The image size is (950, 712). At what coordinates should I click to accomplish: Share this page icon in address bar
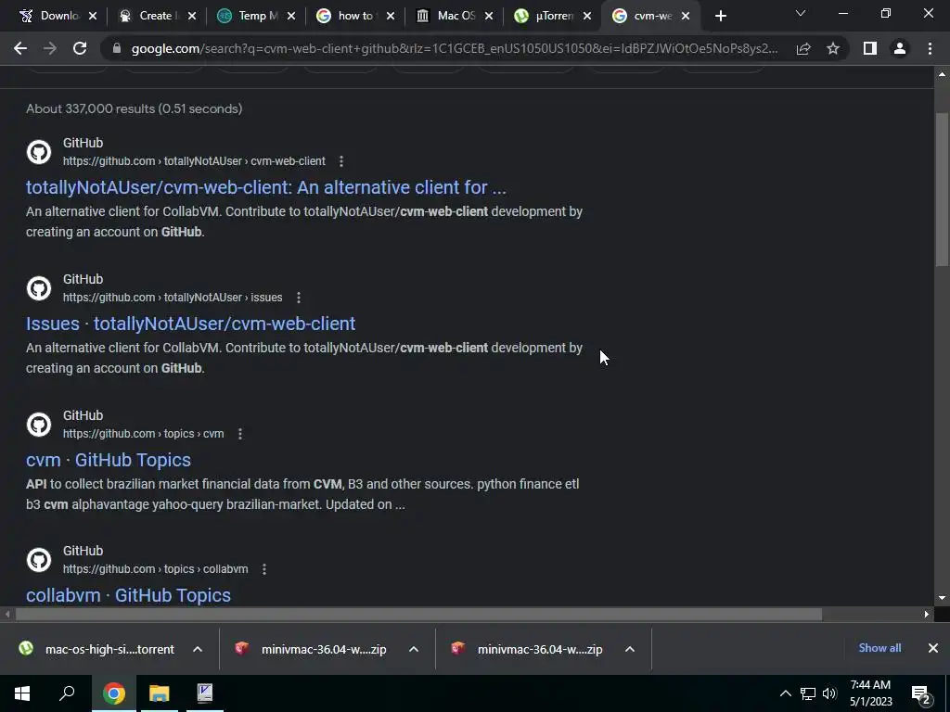pos(803,48)
